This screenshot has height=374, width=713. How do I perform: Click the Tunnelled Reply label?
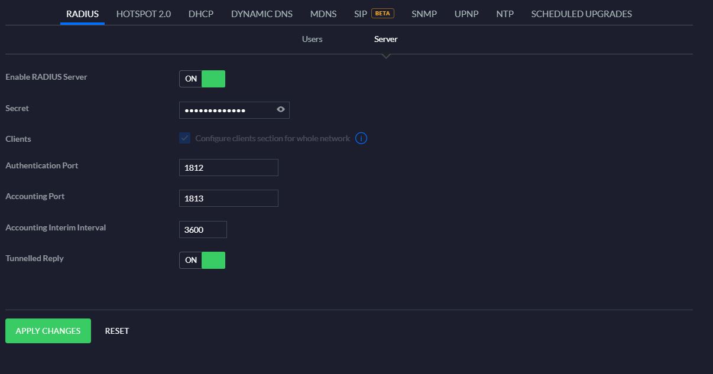[x=34, y=258]
